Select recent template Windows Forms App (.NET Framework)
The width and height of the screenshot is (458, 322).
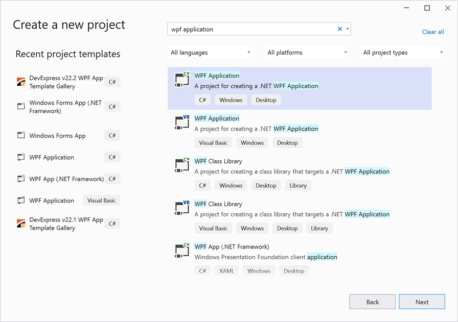coord(65,107)
